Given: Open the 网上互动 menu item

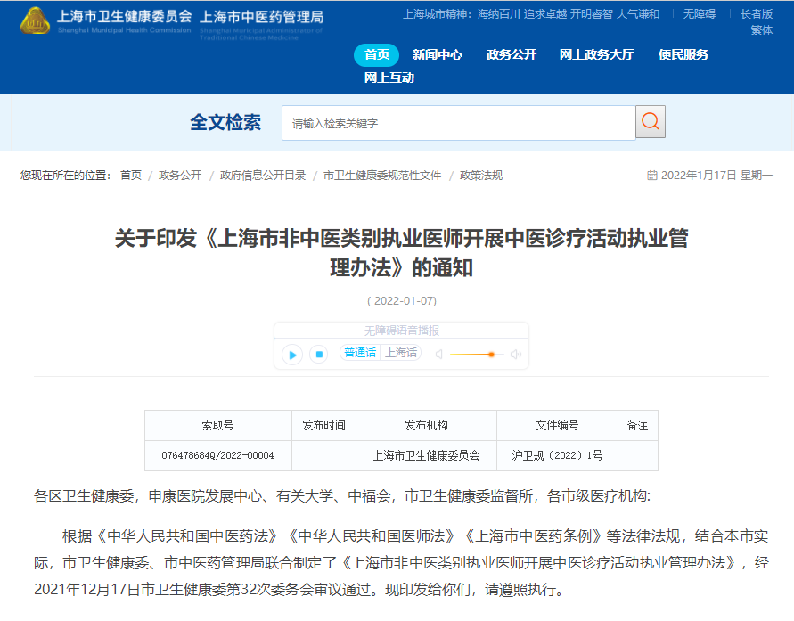Looking at the screenshot, I should pos(389,78).
